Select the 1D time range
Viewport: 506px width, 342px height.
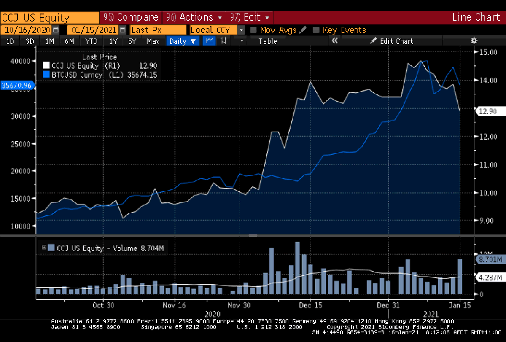pyautogui.click(x=10, y=41)
